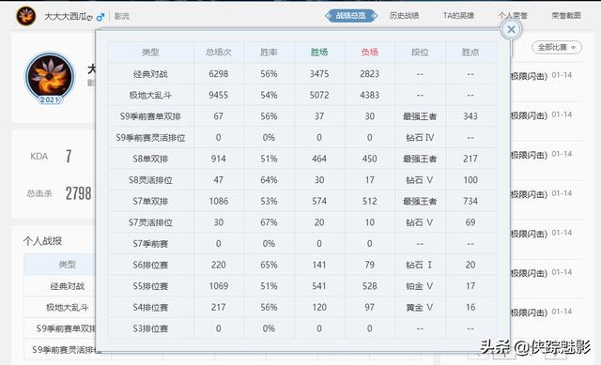The height and width of the screenshot is (365, 601).
Task: Click the 胜场 column header
Action: 319,53
